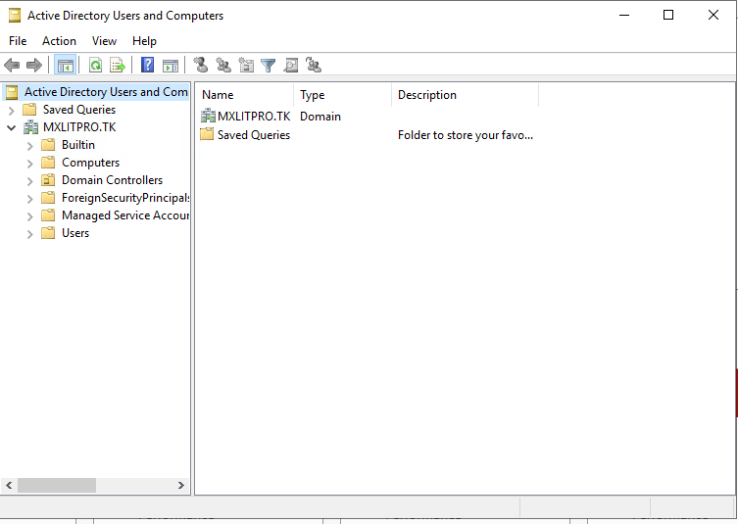This screenshot has height=524, width=738.
Task: Open Help via blue question mark icon
Action: 148,66
